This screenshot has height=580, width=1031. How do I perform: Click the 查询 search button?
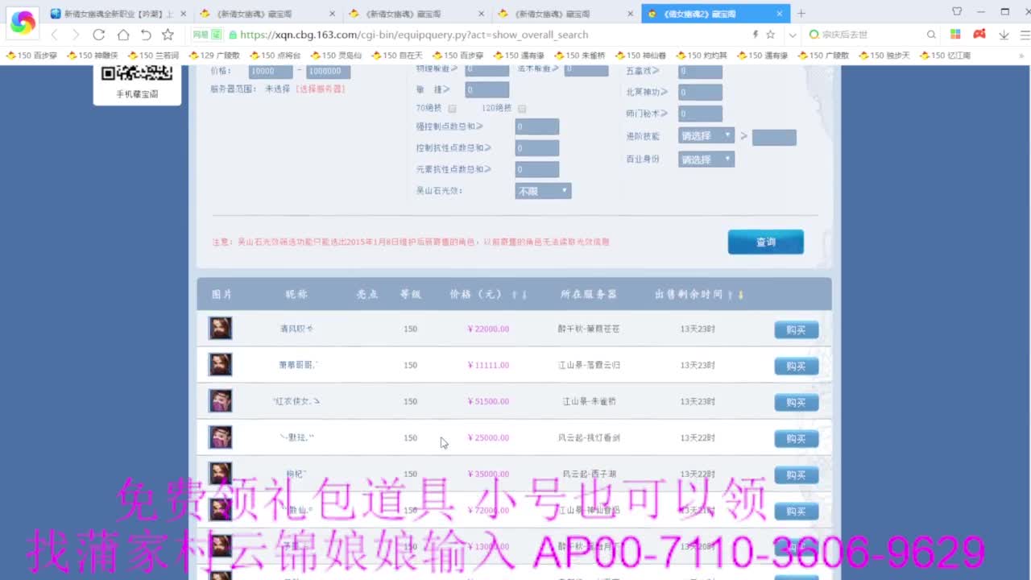tap(765, 242)
